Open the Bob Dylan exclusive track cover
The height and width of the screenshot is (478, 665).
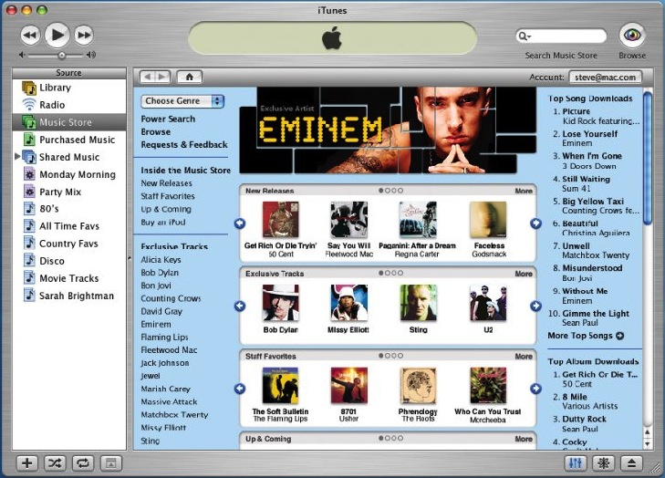[x=280, y=303]
